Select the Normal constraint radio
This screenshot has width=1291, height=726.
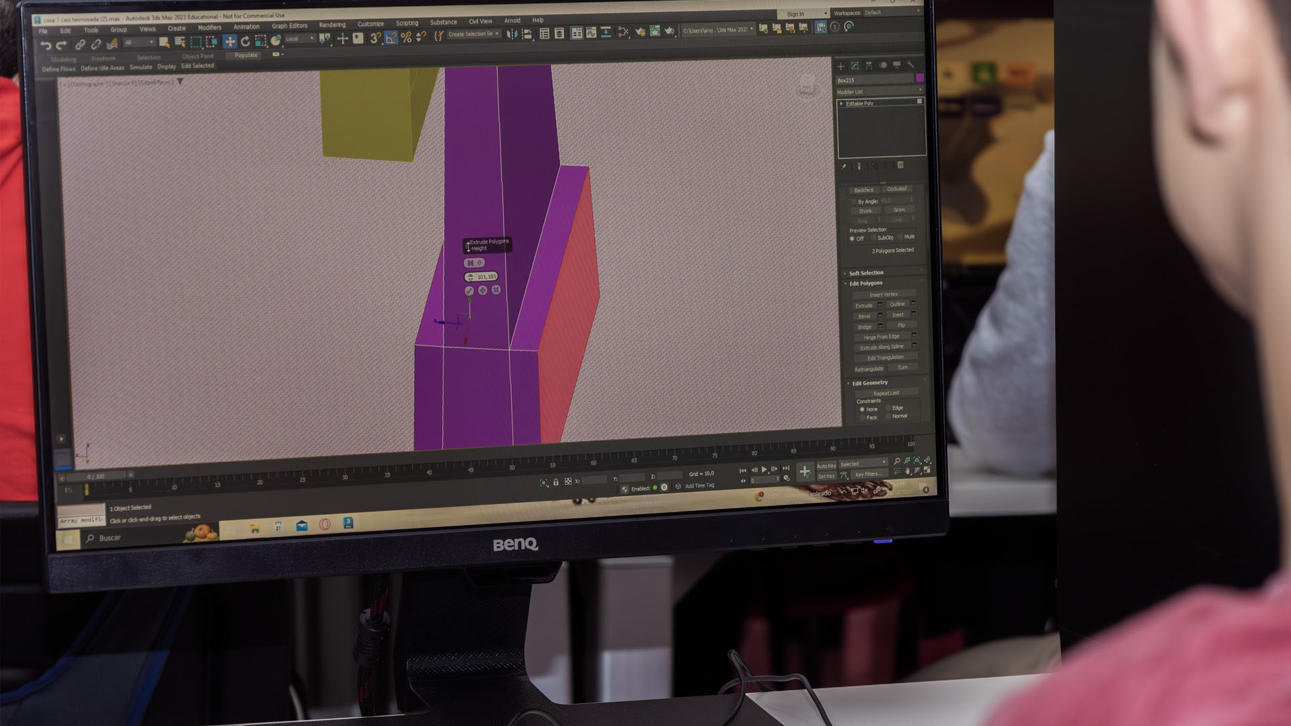coord(888,417)
